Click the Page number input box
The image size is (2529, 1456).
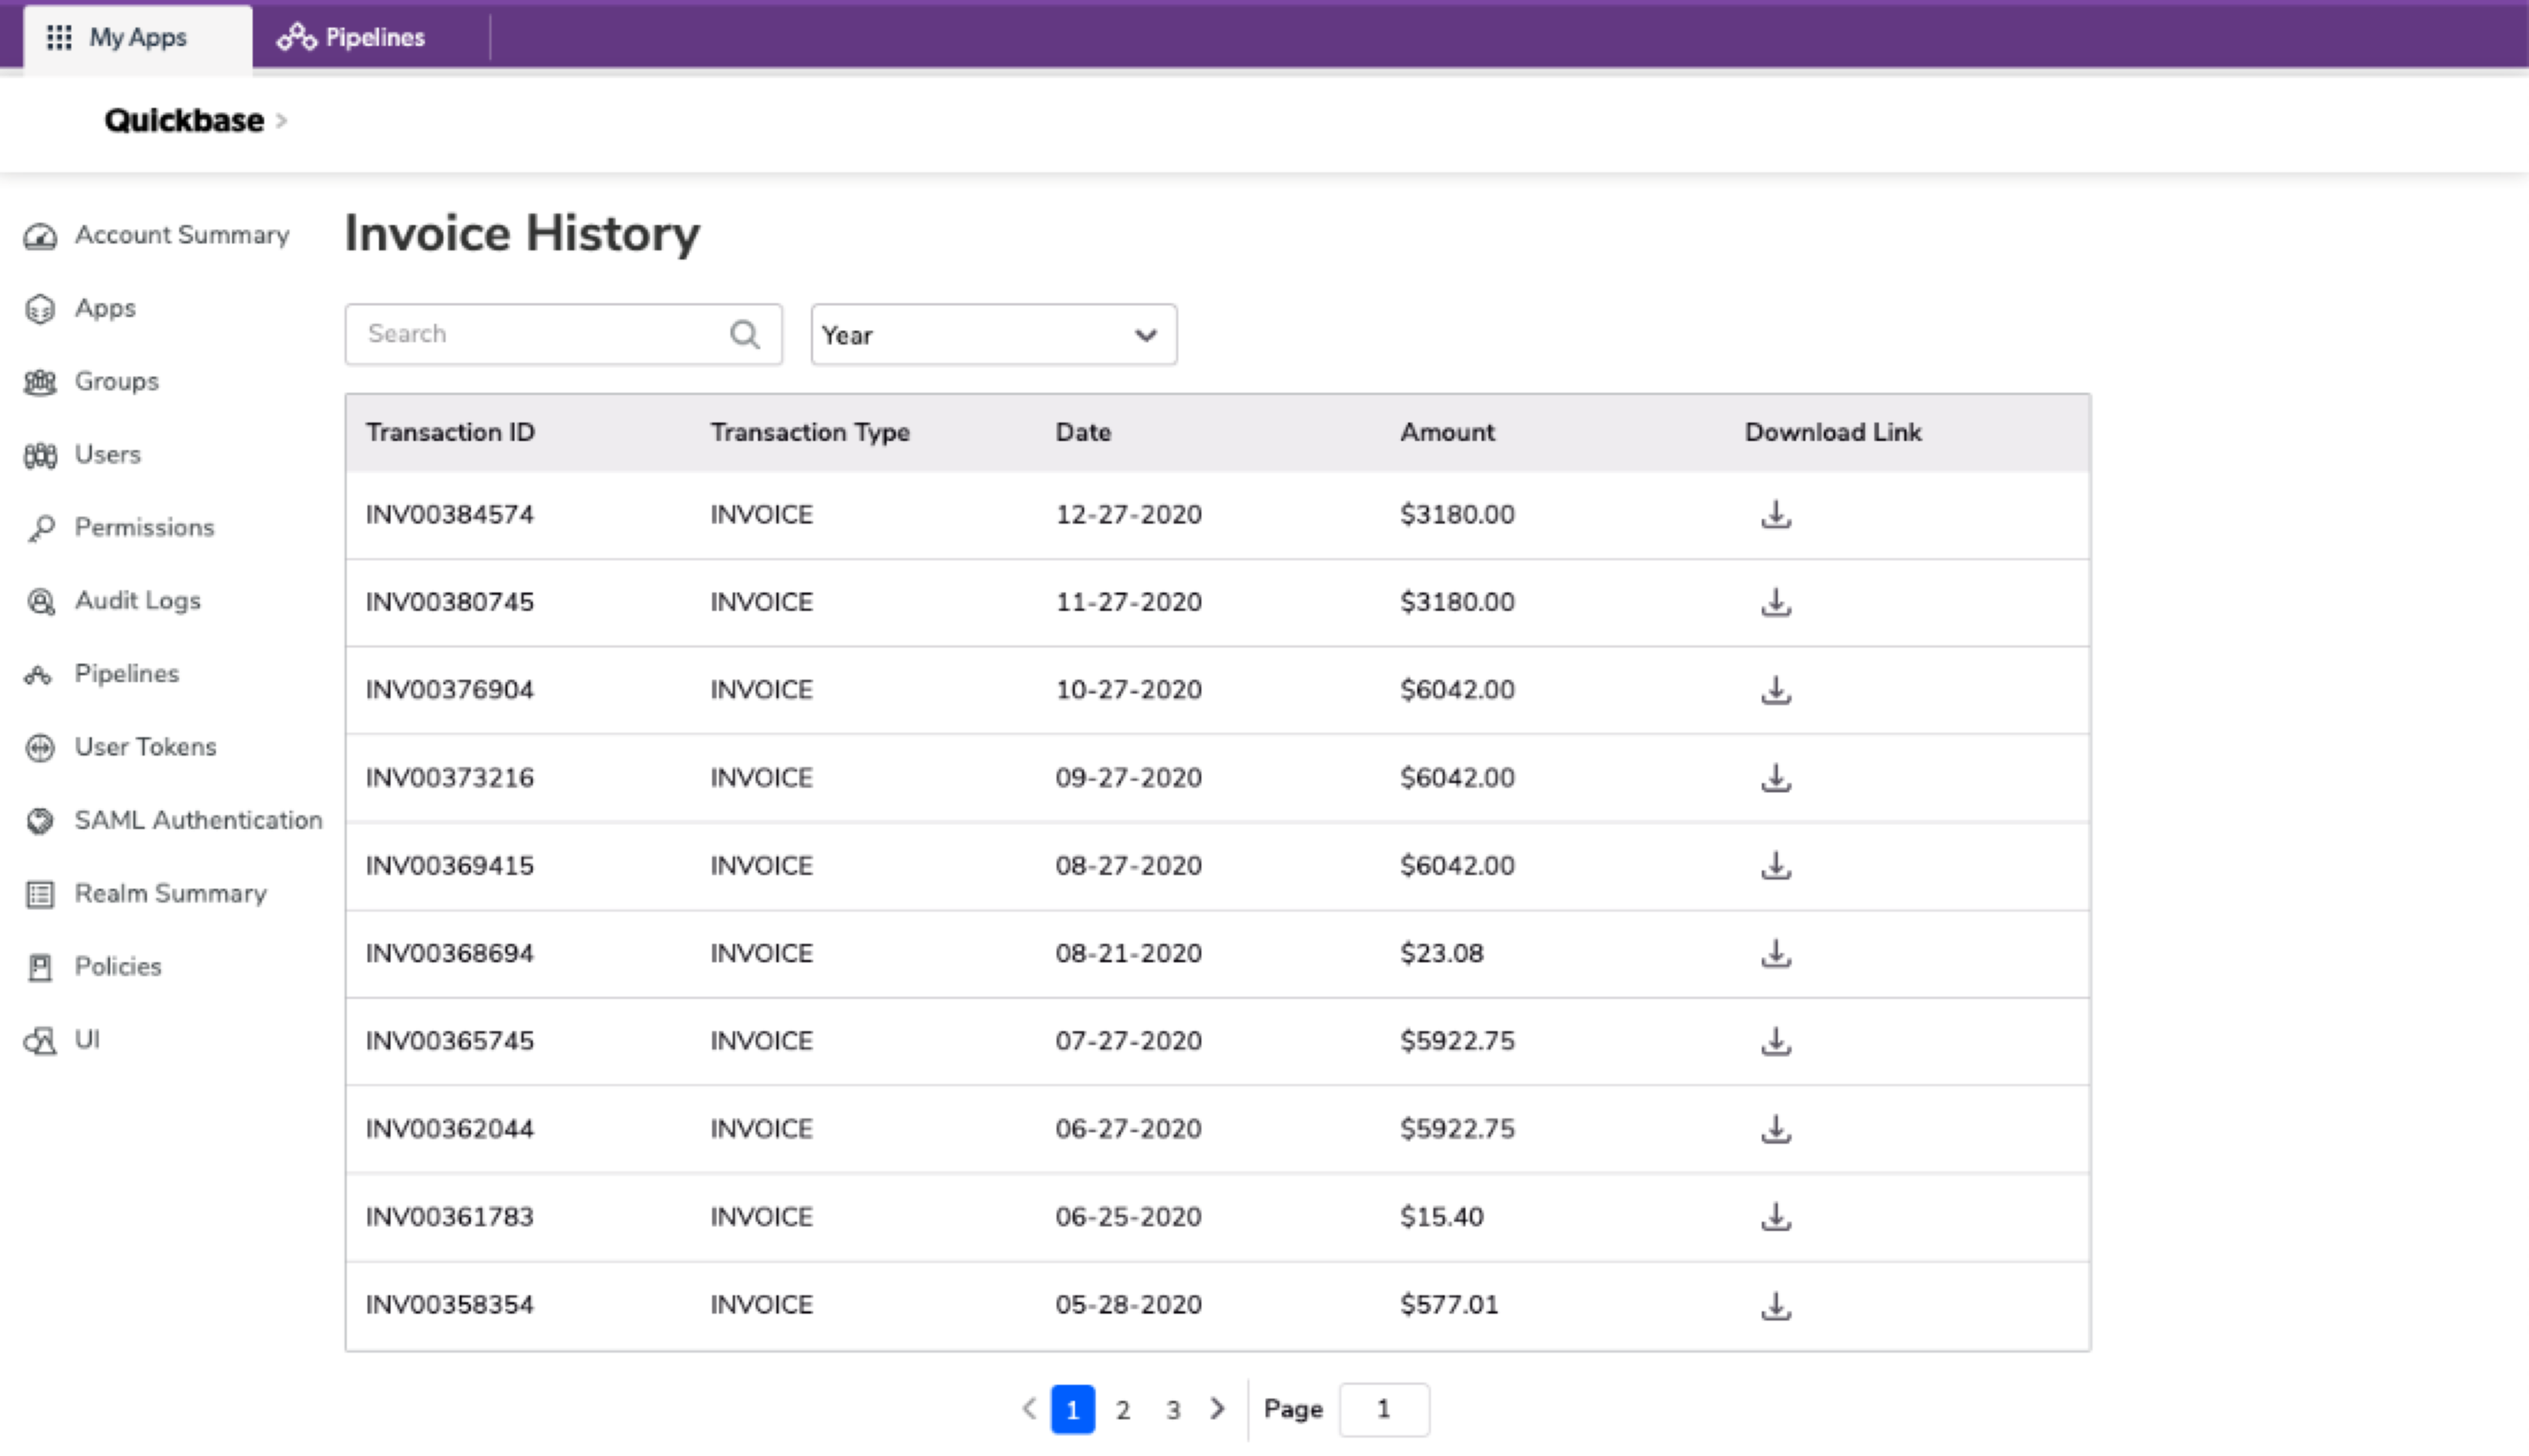(x=1384, y=1409)
